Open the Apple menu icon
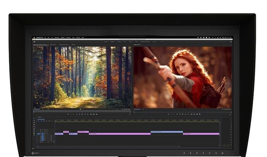The width and height of the screenshot is (267, 157). pyautogui.click(x=34, y=37)
